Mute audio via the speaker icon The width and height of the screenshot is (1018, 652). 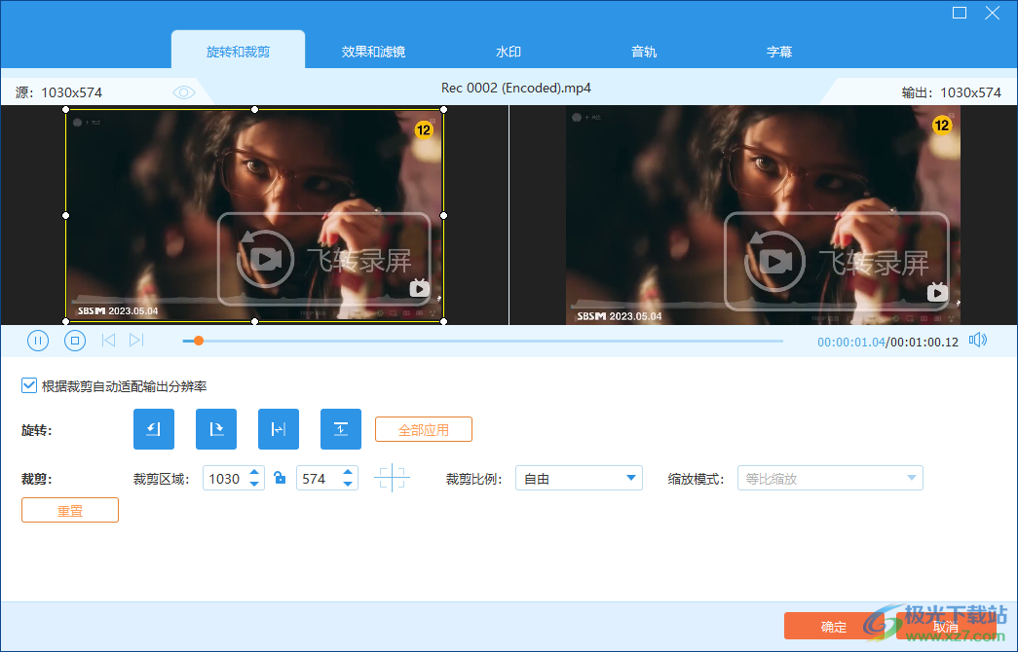[978, 341]
